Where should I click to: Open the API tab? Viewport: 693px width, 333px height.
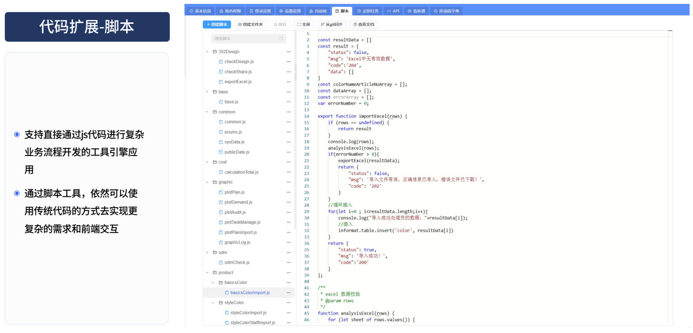pyautogui.click(x=393, y=11)
